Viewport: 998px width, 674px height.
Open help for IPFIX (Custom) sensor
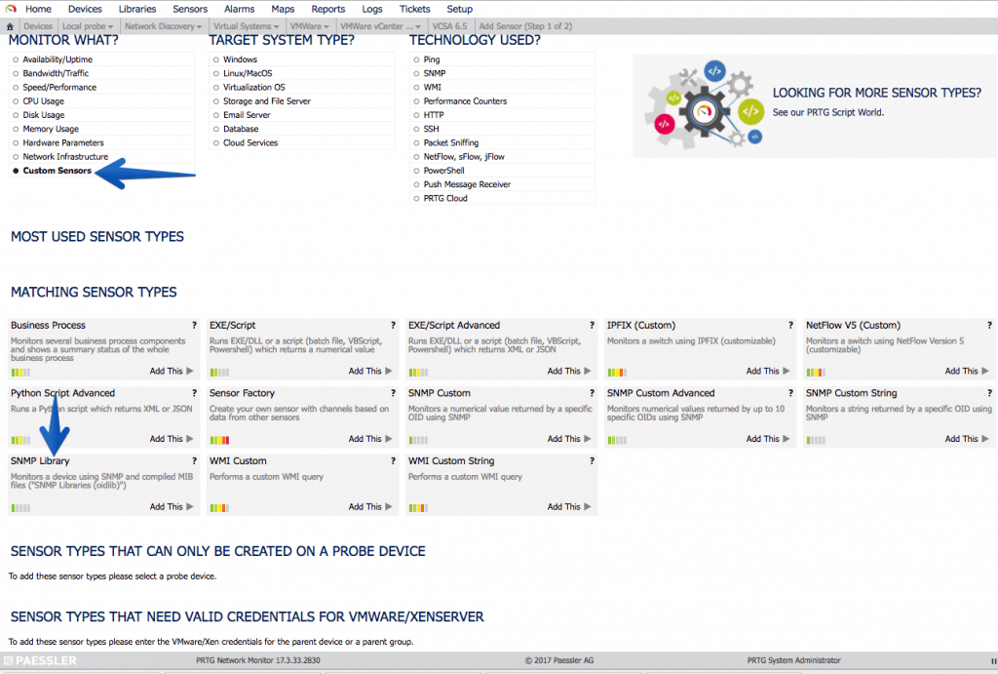pos(790,325)
